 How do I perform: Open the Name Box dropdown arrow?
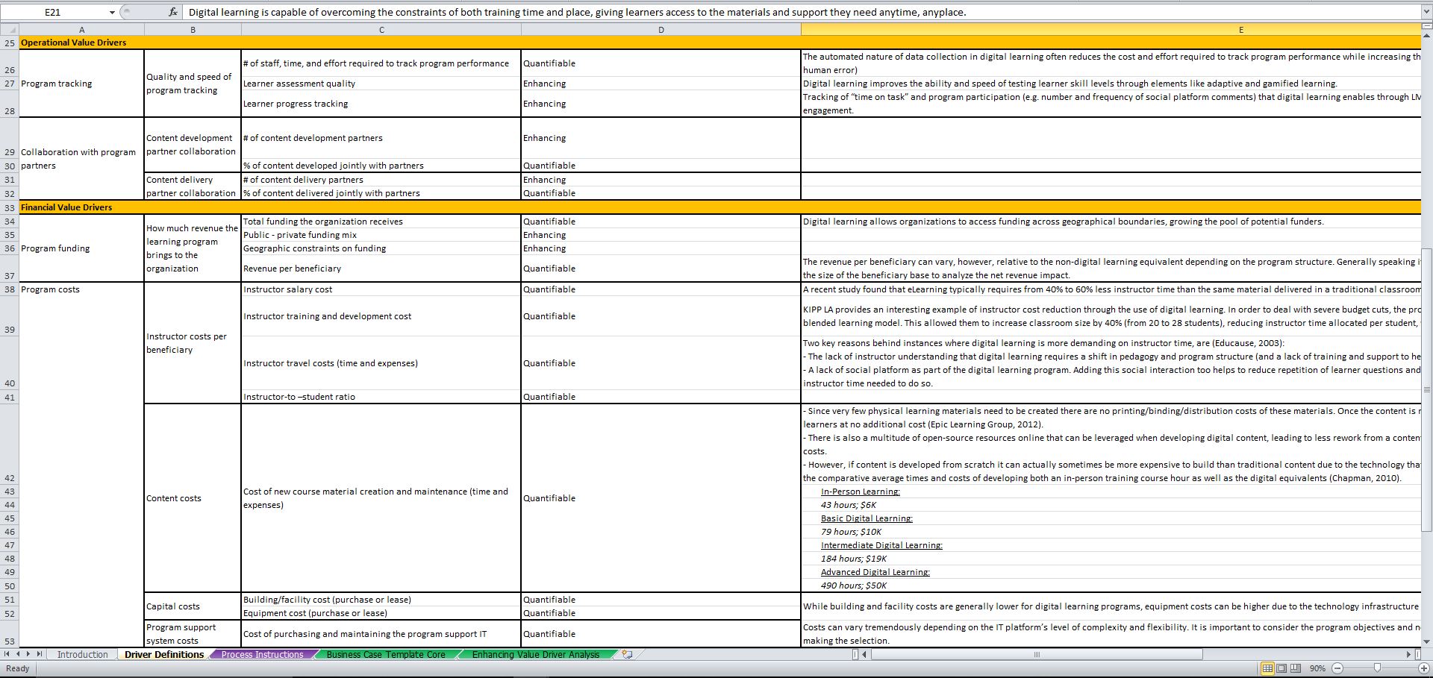pyautogui.click(x=112, y=13)
